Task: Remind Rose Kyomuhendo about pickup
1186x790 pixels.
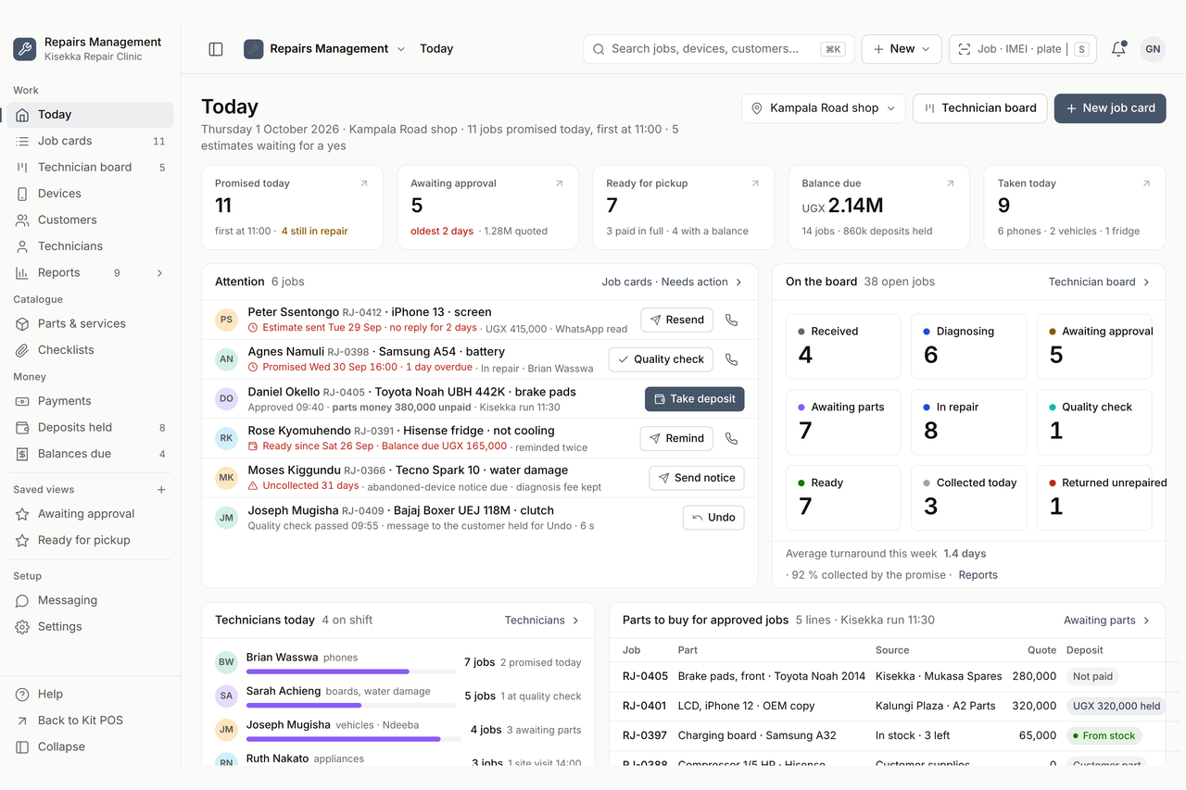Action: (676, 438)
